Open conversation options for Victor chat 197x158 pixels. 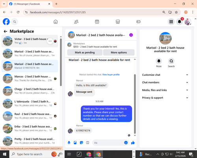[50, 41]
